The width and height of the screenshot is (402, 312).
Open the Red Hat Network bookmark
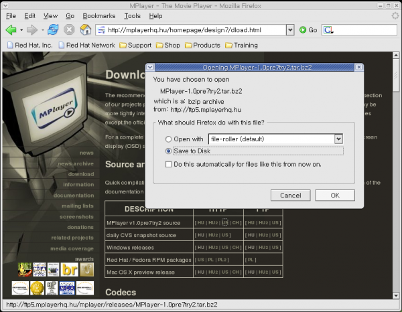tap(86, 46)
